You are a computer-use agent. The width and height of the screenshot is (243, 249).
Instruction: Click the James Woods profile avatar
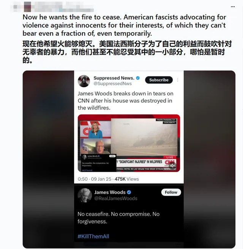[x=85, y=195]
